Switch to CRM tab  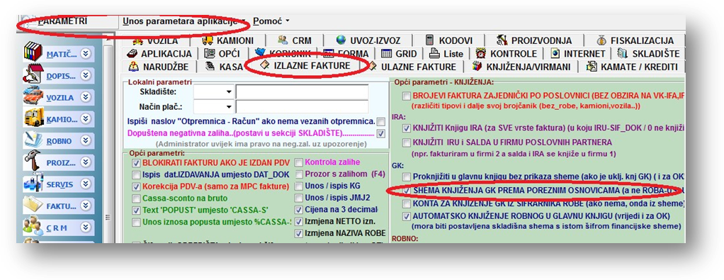[294, 40]
